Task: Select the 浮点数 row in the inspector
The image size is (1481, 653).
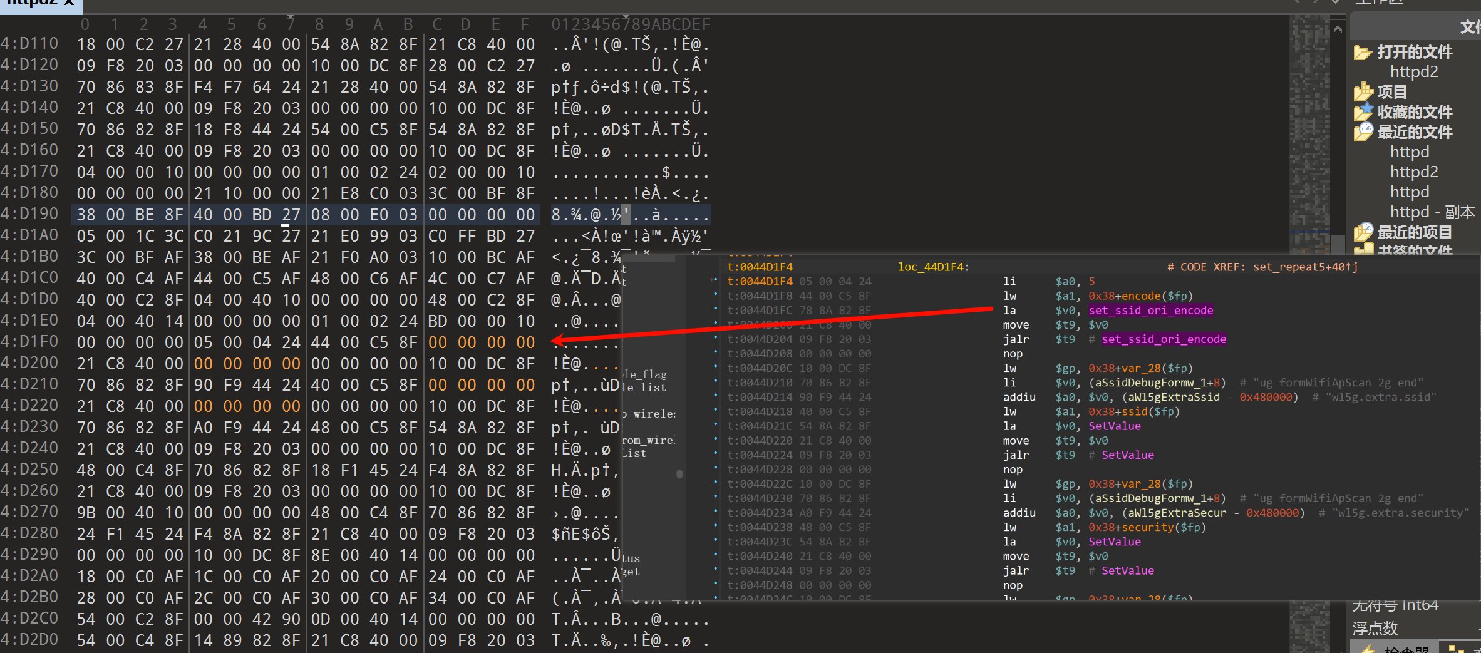Action: tap(1375, 628)
